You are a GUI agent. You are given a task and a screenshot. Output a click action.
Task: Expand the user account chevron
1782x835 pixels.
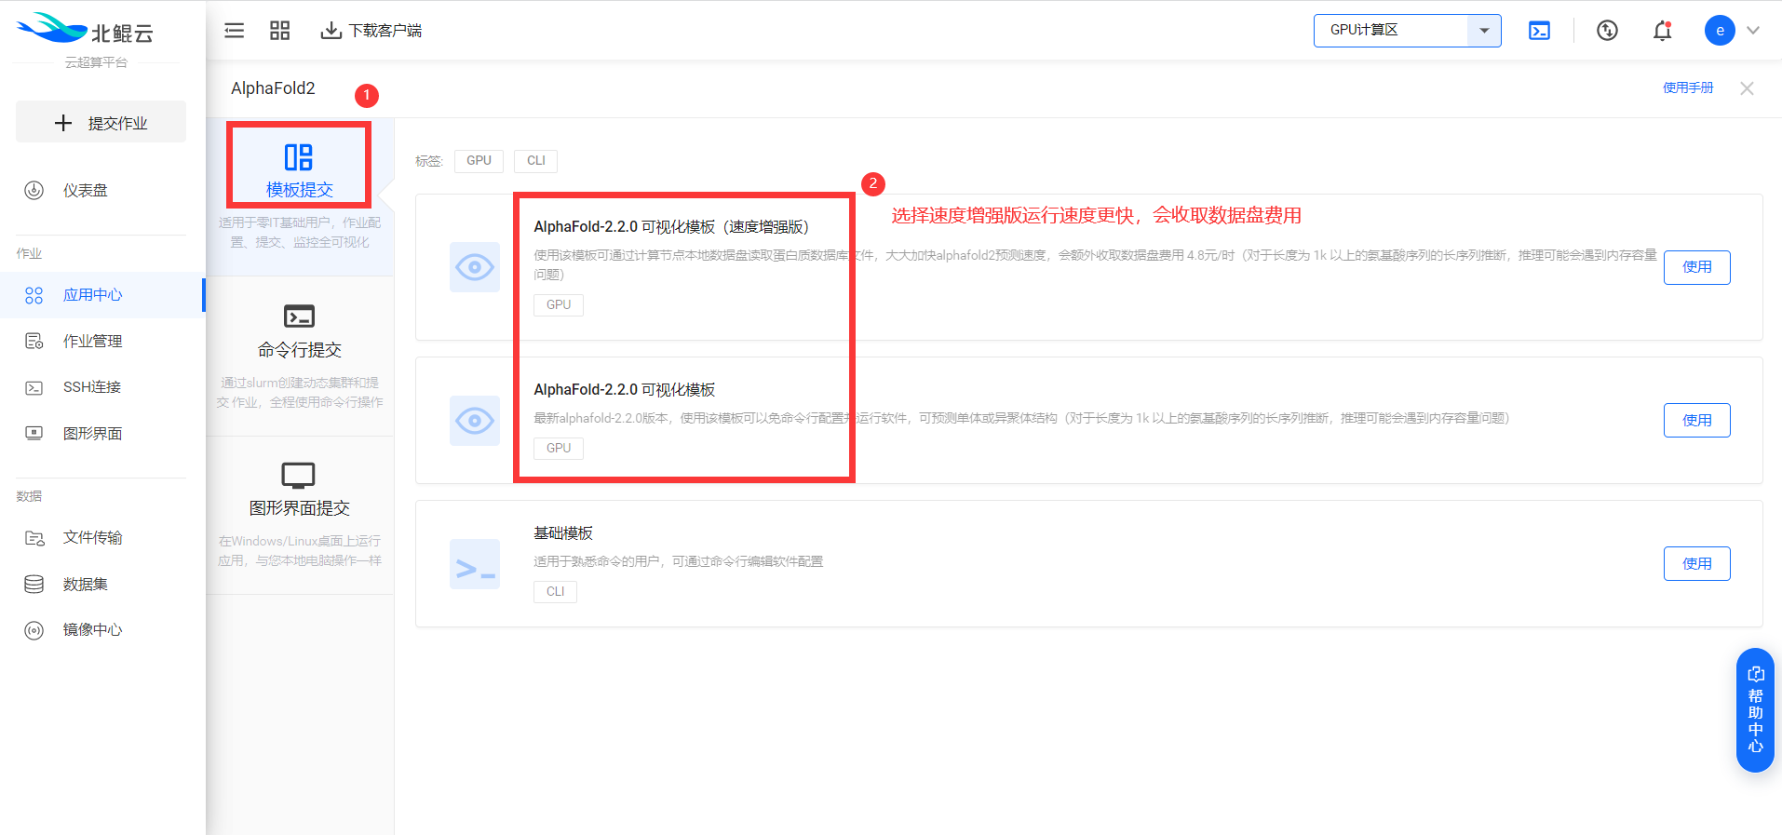[1753, 31]
